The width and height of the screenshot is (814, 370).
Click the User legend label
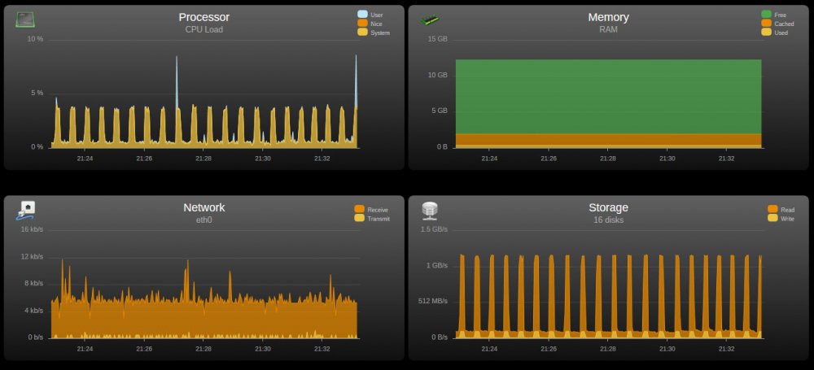[377, 15]
